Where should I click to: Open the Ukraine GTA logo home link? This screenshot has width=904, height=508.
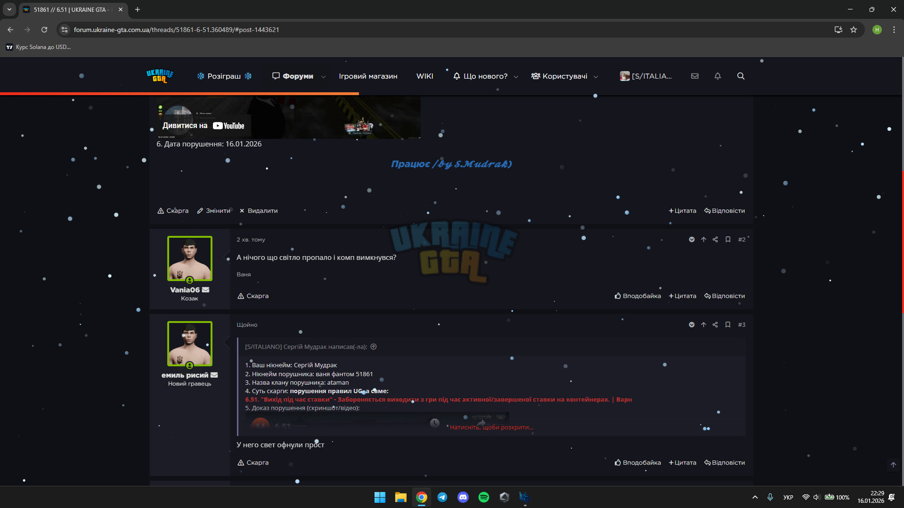click(160, 76)
